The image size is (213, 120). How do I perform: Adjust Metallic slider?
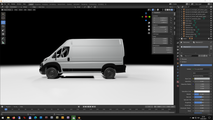tap(202, 94)
